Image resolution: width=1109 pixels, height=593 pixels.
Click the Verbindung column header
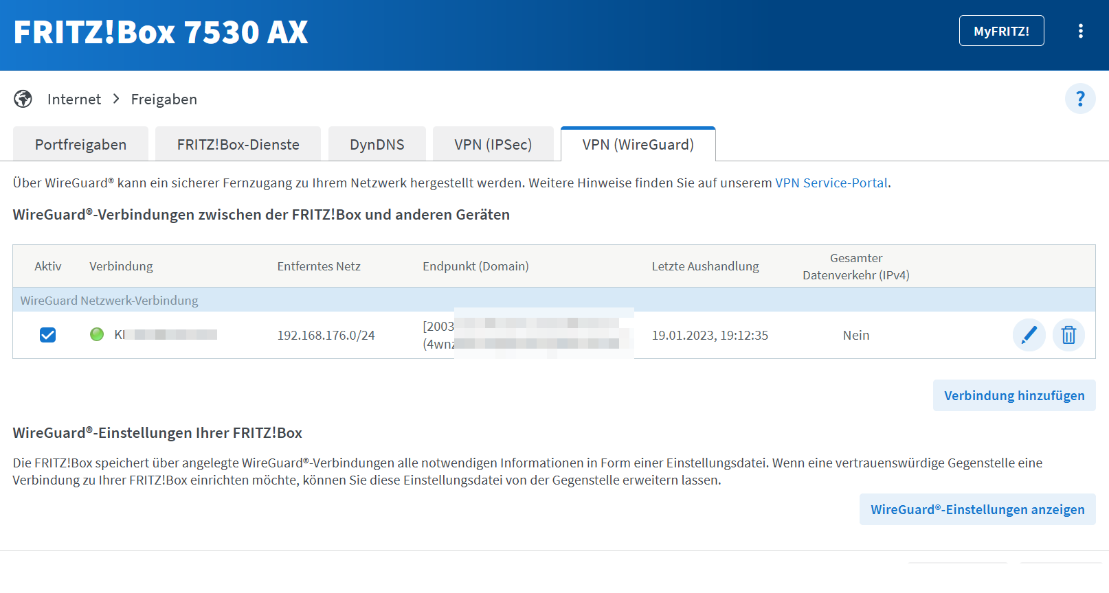[x=121, y=266]
